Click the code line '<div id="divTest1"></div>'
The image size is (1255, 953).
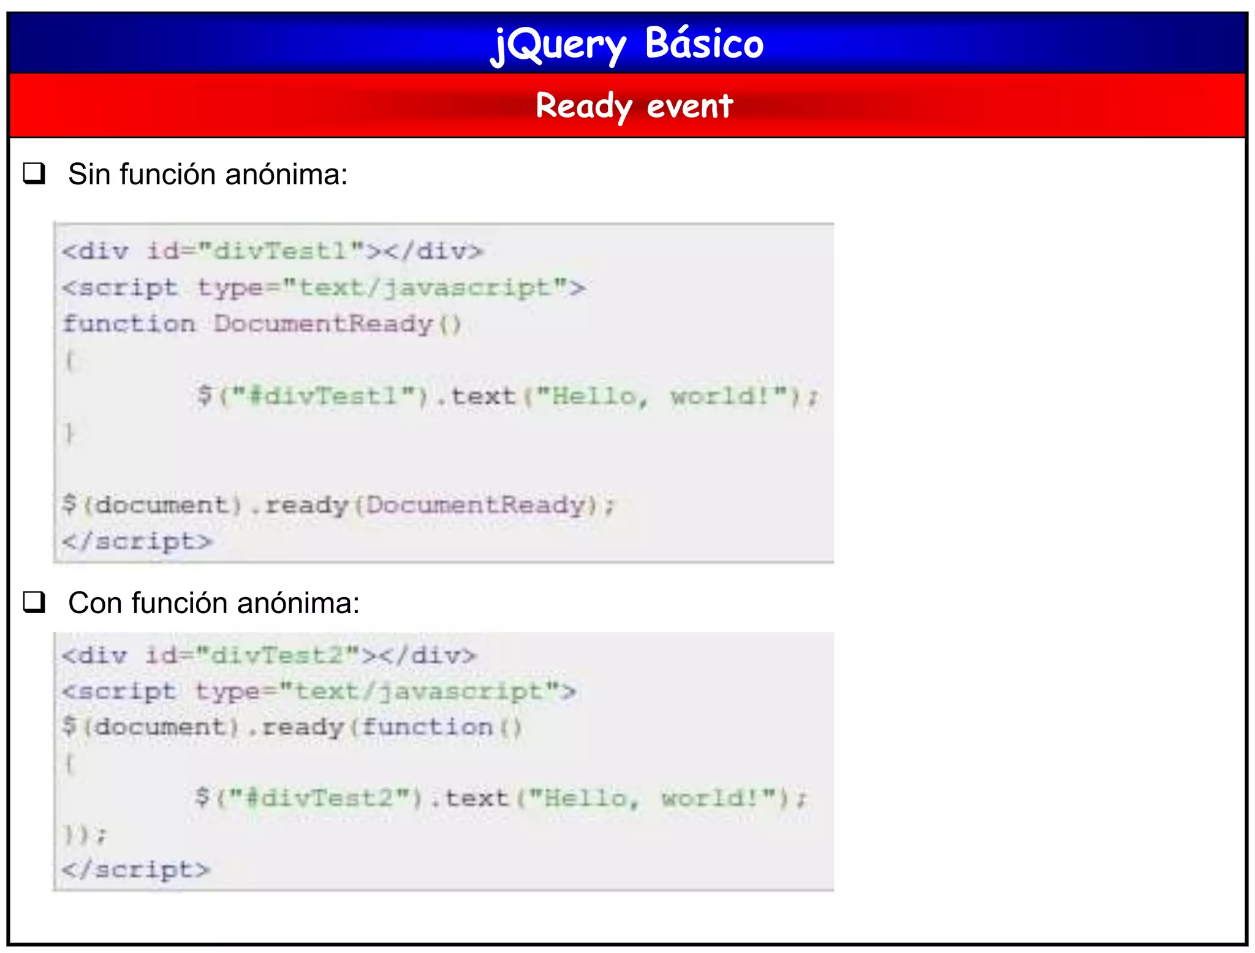[273, 250]
